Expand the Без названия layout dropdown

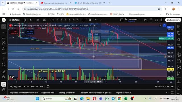[x=140, y=20]
